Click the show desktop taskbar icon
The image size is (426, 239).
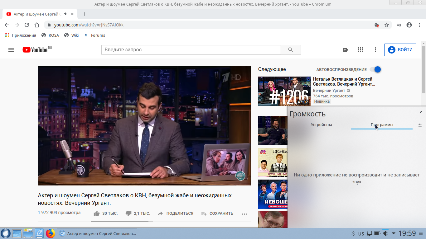click(x=17, y=233)
